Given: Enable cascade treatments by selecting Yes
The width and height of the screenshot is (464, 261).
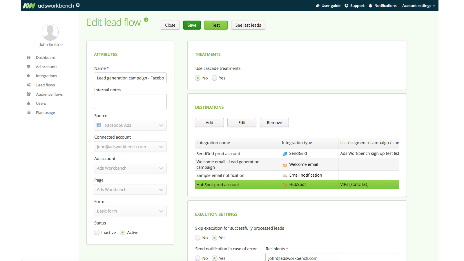Looking at the screenshot, I should pyautogui.click(x=214, y=78).
